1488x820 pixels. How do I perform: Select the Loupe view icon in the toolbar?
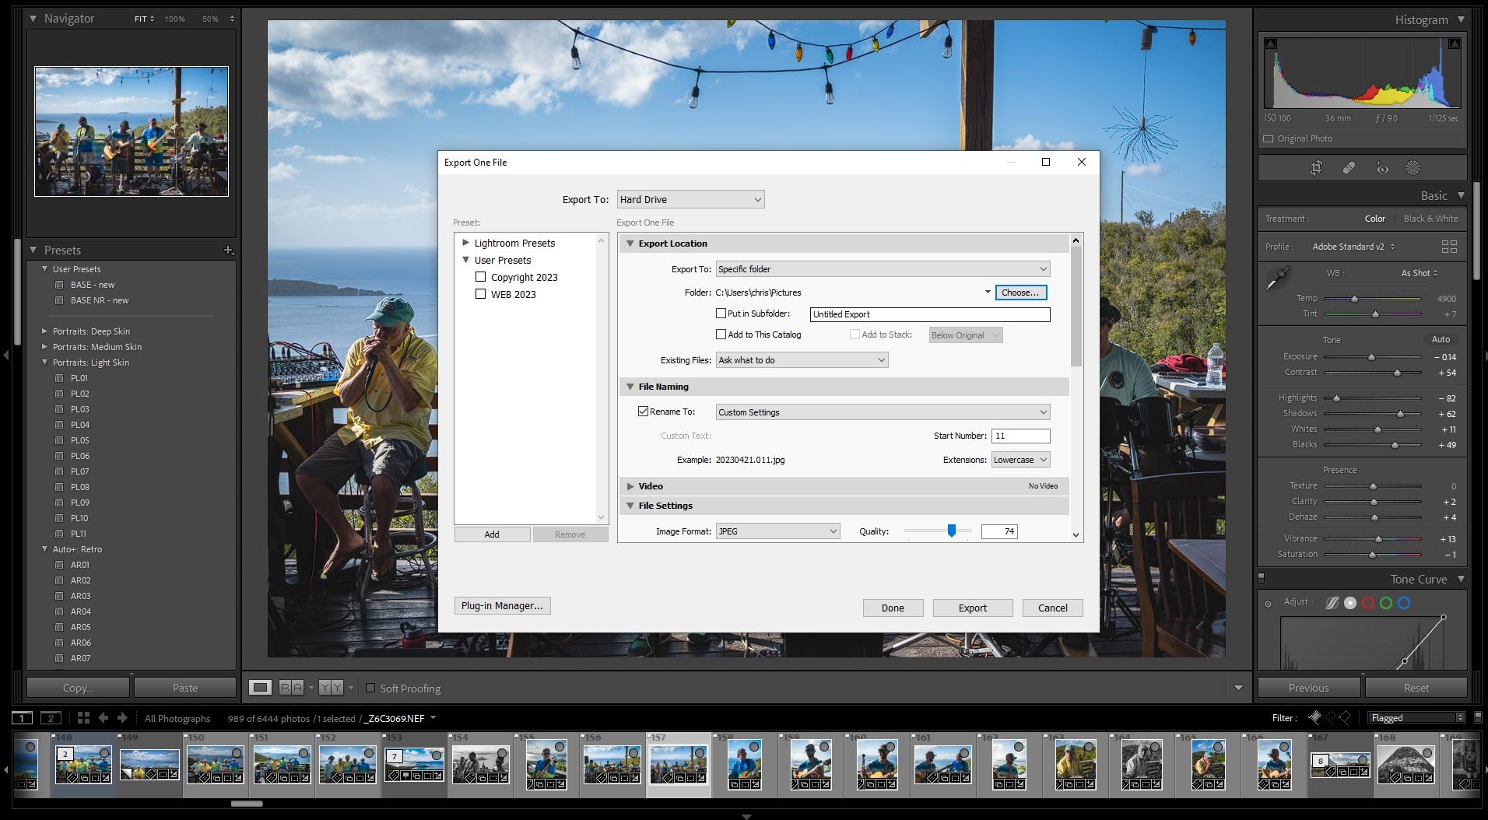(260, 687)
